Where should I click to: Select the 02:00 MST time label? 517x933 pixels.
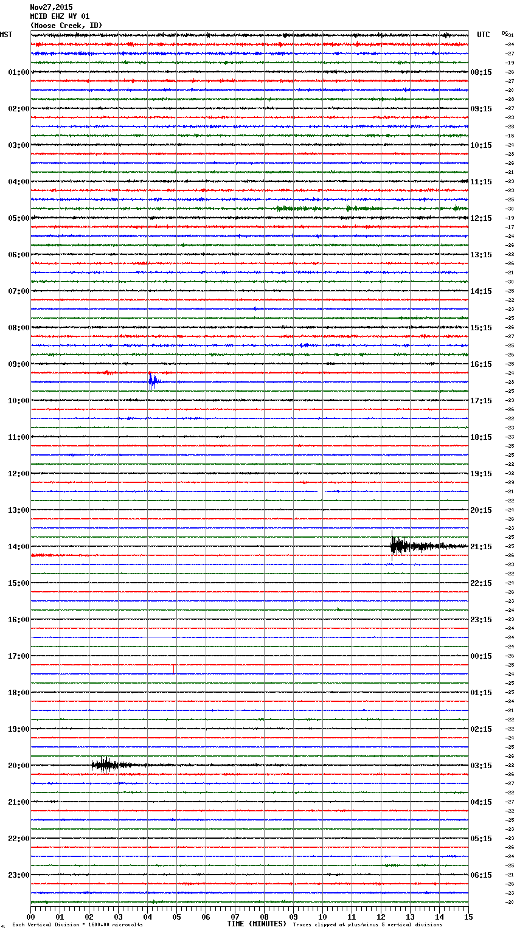(x=19, y=109)
